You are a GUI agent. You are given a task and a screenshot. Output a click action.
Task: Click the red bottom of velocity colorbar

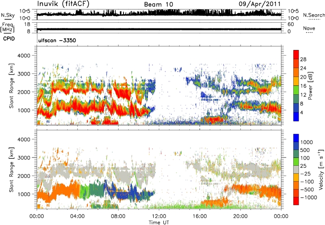(x=296, y=201)
